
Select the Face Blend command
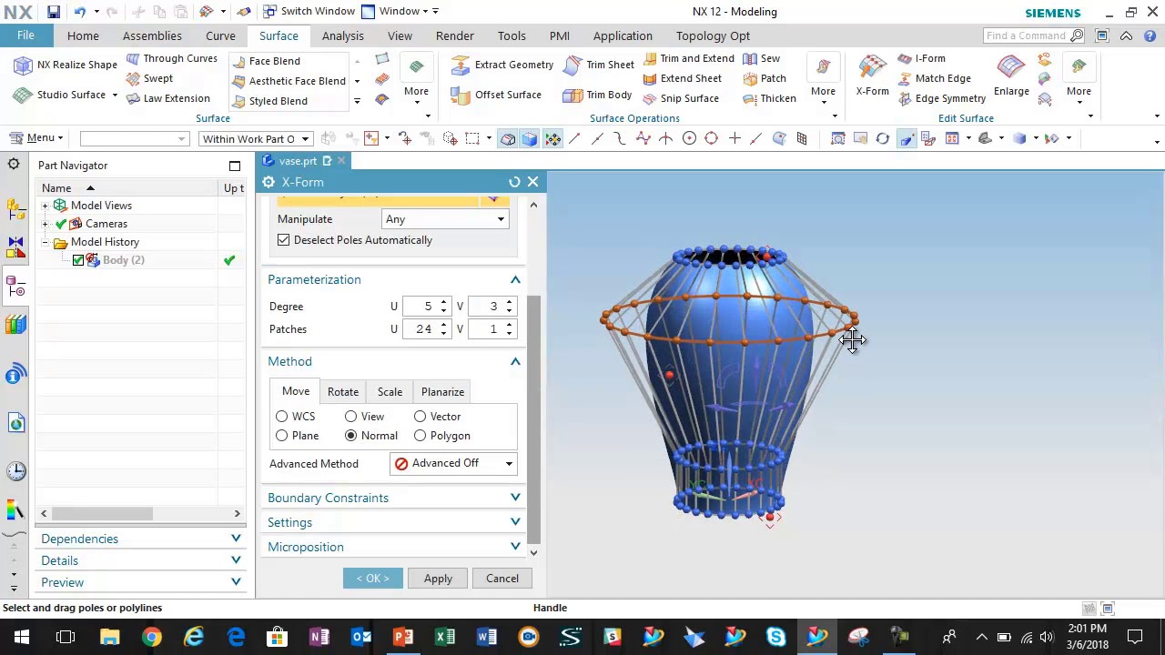click(x=266, y=61)
